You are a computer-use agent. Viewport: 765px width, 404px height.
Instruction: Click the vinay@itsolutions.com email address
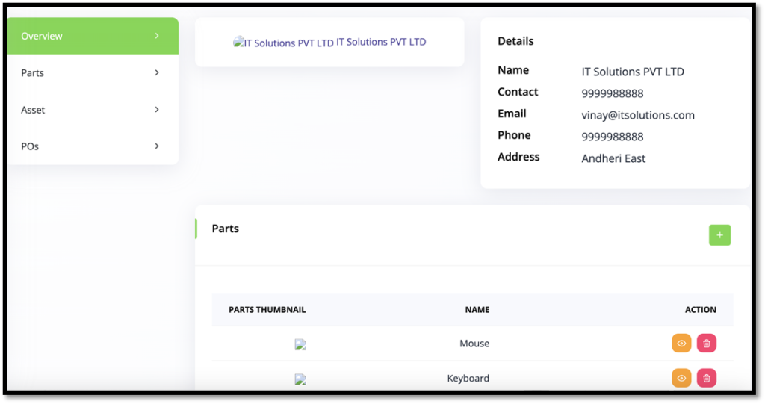click(638, 115)
